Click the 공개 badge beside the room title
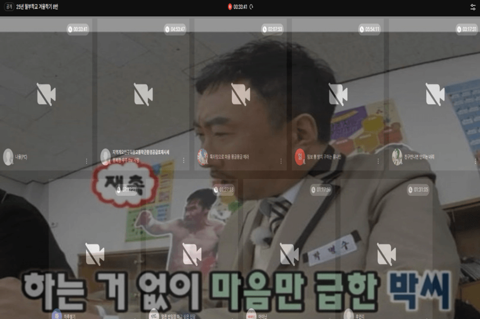The height and width of the screenshot is (319, 480). pos(9,7)
